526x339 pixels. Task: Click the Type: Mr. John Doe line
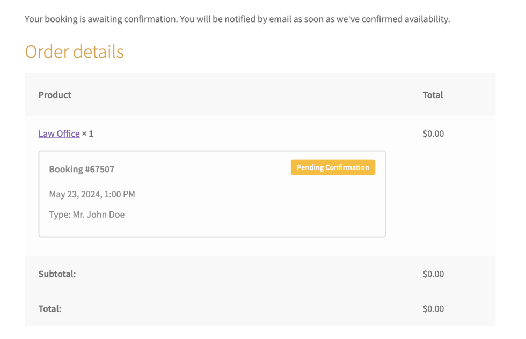(x=87, y=215)
